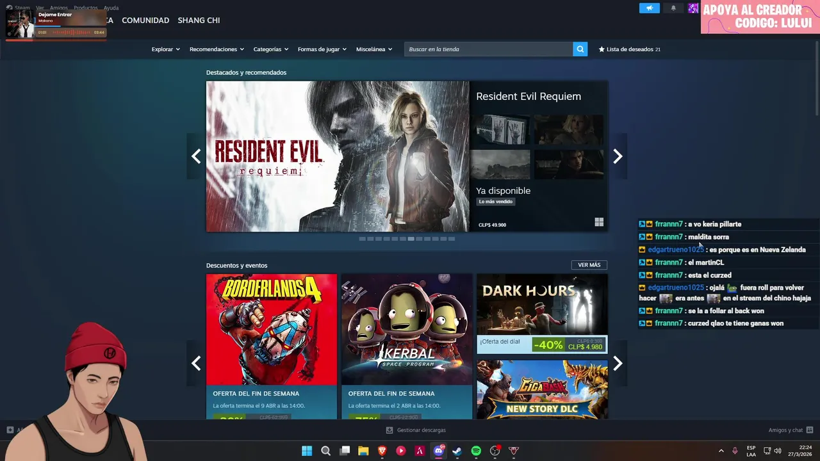Show hidden tray icons chevron
Screen dimensions: 820x461
click(721, 451)
